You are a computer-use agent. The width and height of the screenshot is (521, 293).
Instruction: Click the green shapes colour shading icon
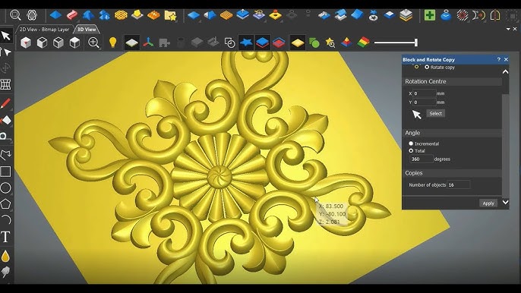(314, 43)
